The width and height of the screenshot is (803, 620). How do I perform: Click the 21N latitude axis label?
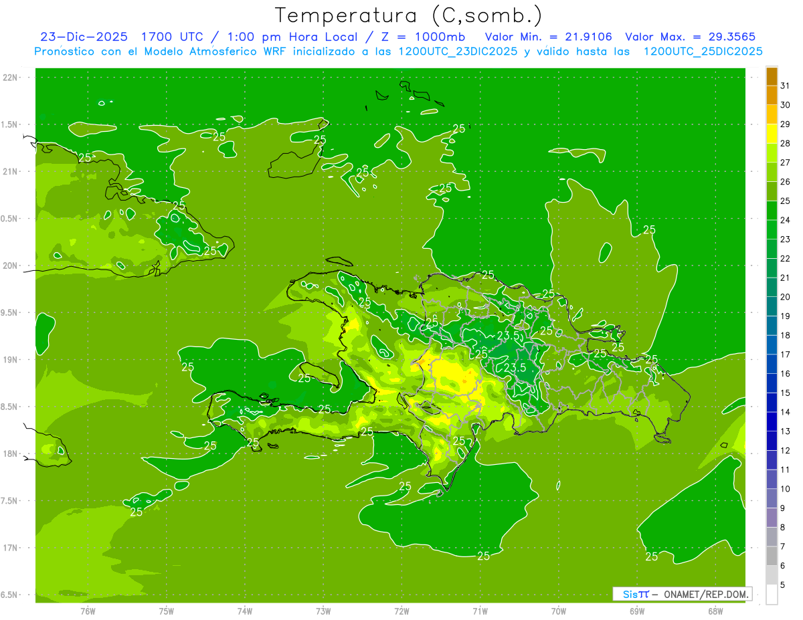[x=11, y=171]
